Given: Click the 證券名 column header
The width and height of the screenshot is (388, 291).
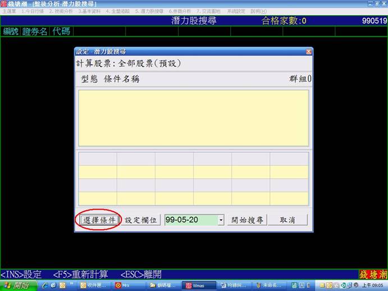Looking at the screenshot, I should coord(35,31).
